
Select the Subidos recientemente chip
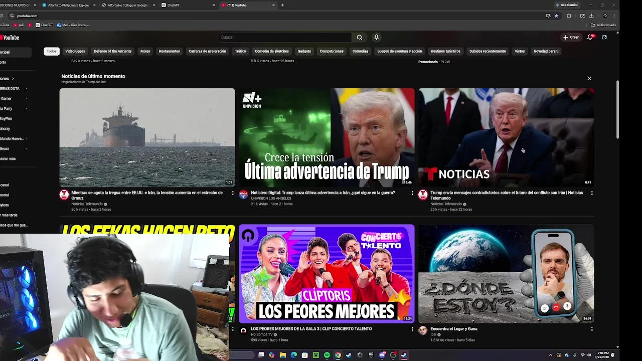click(488, 51)
